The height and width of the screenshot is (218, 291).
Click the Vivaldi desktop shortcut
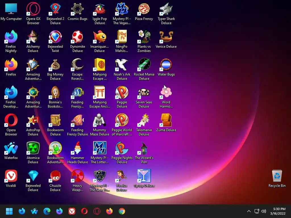[11, 176]
